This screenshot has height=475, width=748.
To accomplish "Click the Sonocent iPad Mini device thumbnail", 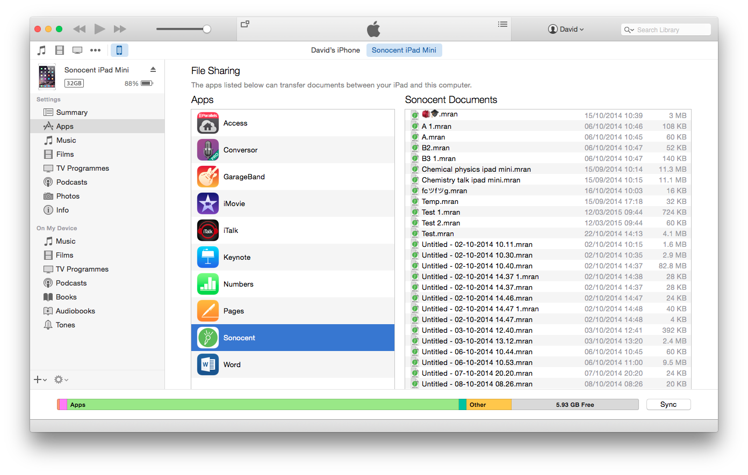I will coord(47,76).
